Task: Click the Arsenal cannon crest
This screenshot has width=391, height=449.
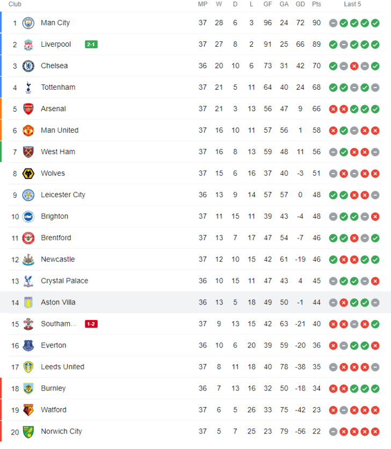Action: tap(28, 109)
